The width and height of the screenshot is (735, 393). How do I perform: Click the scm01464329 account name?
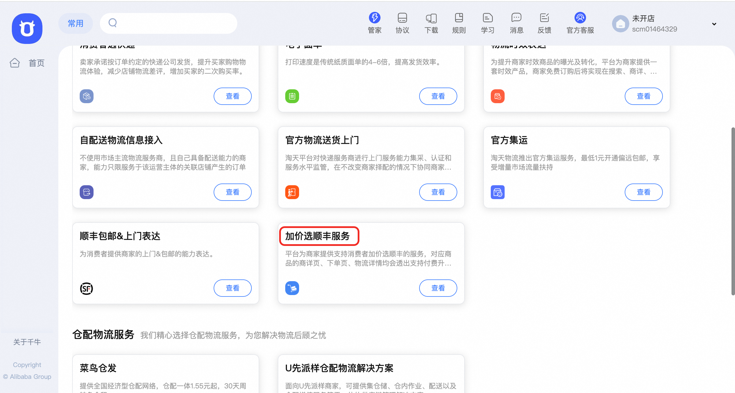tap(654, 29)
